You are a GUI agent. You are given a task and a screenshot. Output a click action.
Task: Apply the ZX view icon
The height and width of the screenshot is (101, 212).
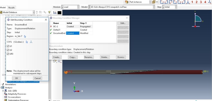coord(175,2)
